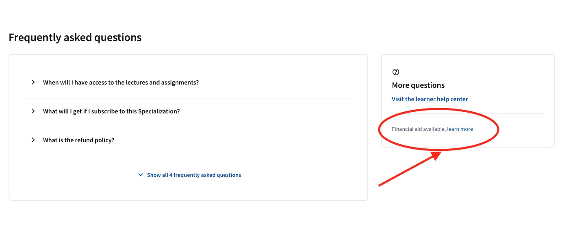Click the tail end of red arrow
This screenshot has height=226, width=575.
point(380,185)
